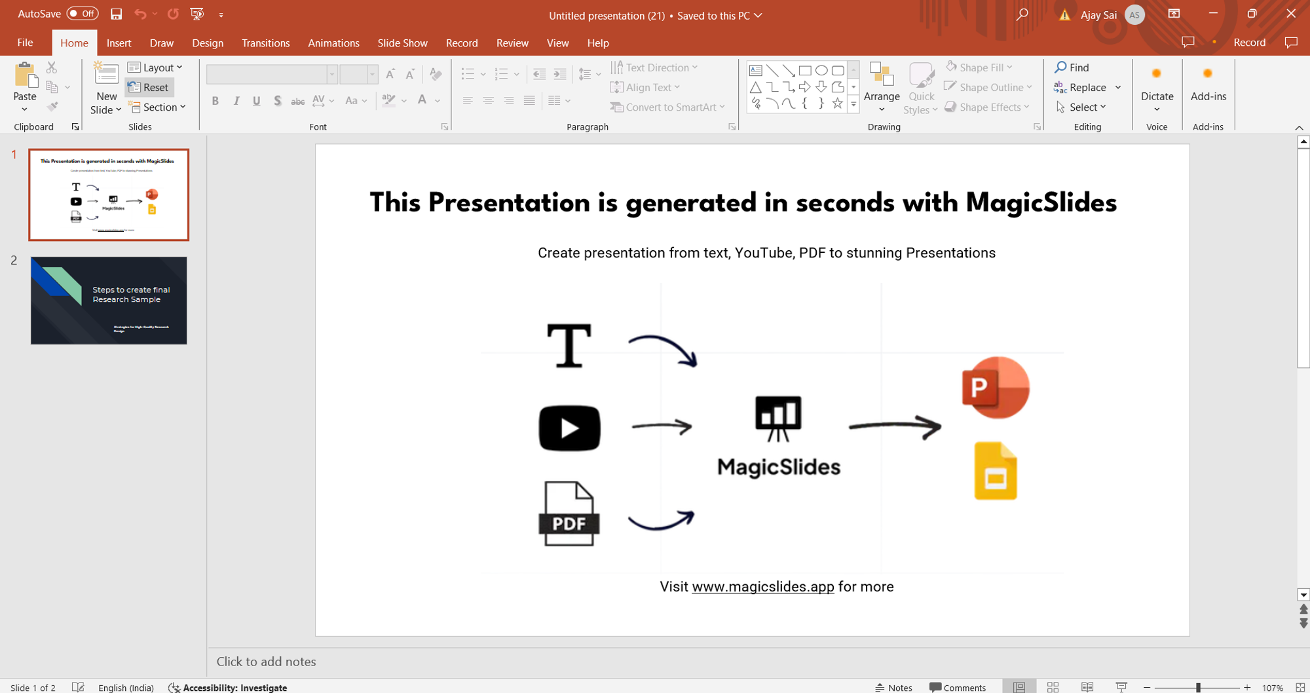The height and width of the screenshot is (693, 1310).
Task: Select Normal view button in status bar
Action: 1019,687
